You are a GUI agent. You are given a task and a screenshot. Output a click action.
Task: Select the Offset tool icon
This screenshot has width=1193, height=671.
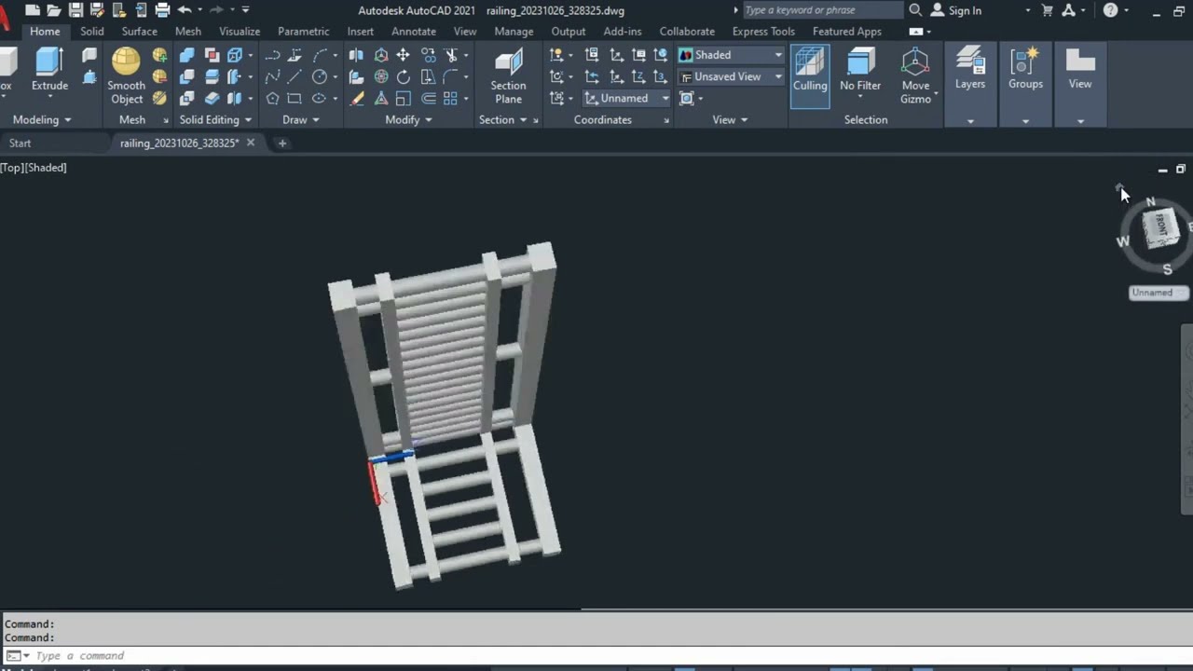pos(429,98)
